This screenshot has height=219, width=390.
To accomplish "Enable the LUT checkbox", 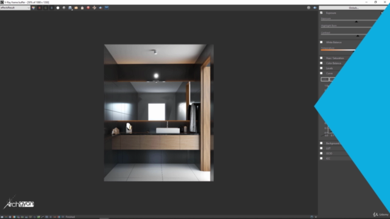I will click(x=321, y=148).
